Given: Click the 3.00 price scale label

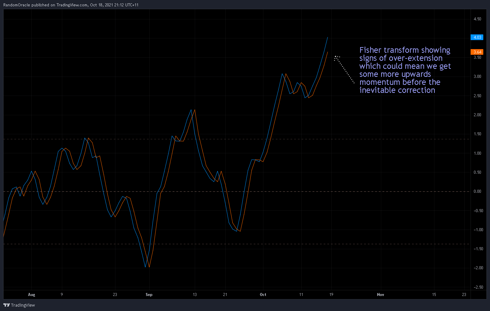Looking at the screenshot, I should pos(477,76).
